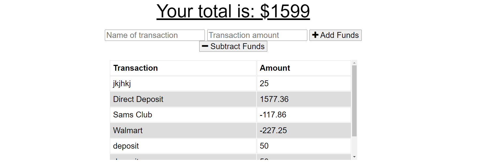Click the minus icon on Subtract Funds

click(x=205, y=46)
